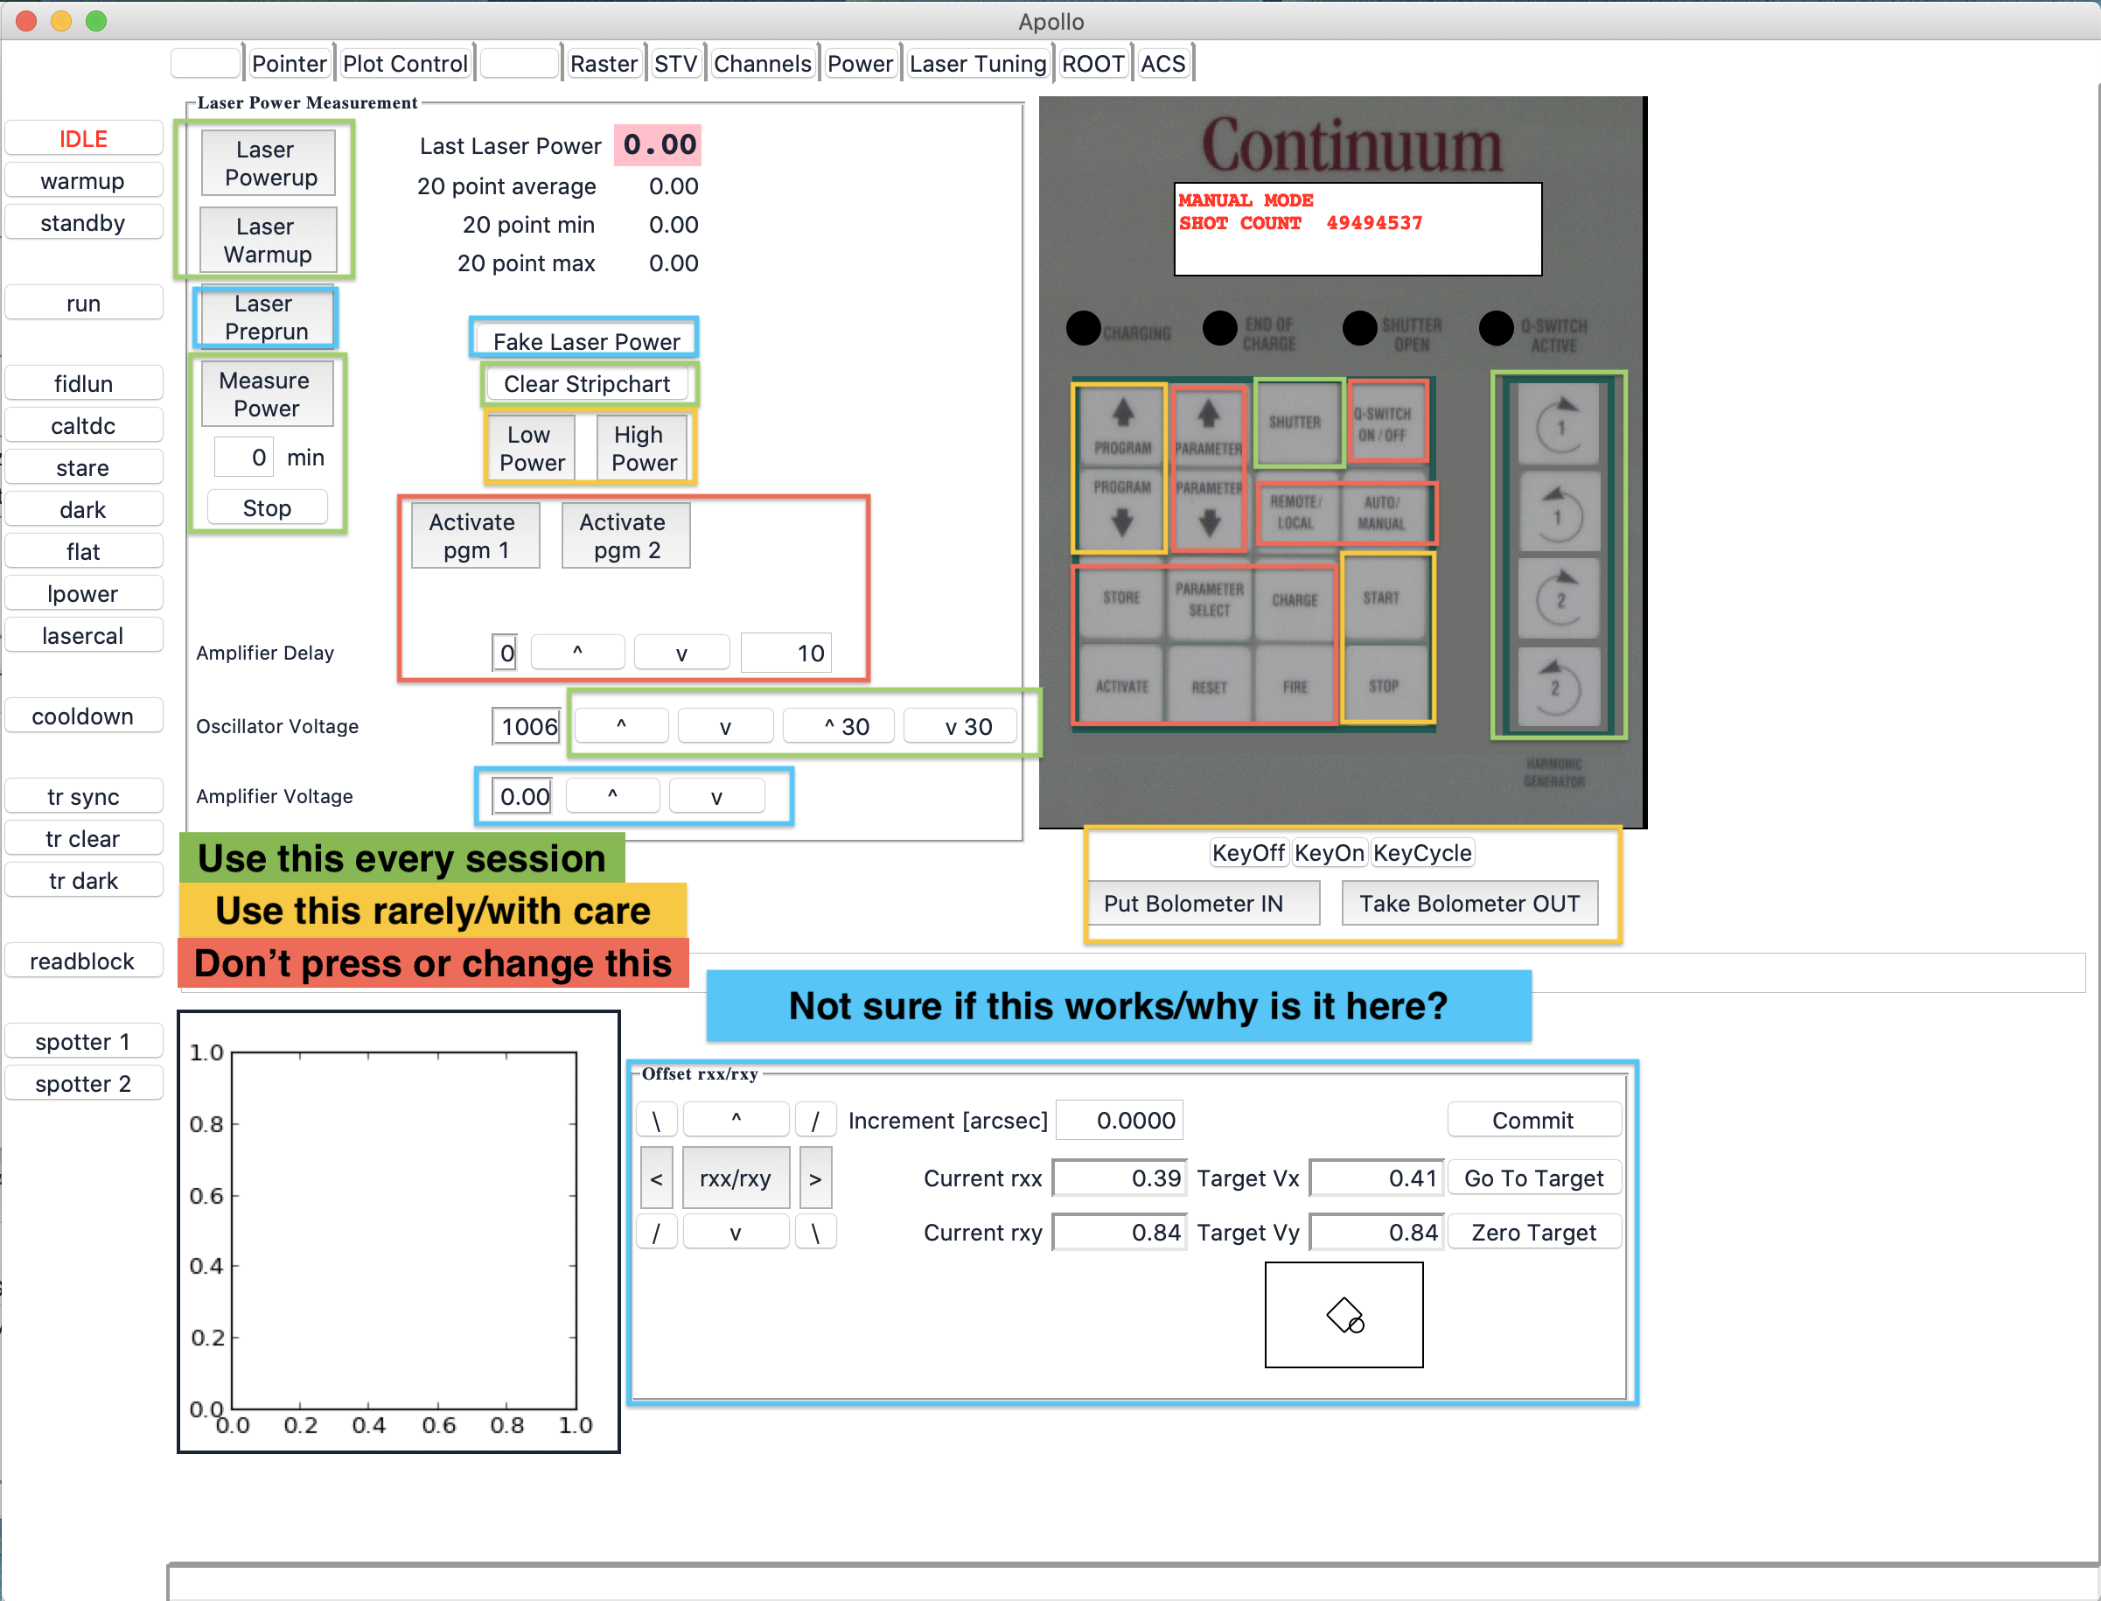Switch to the Channels tab
Screen dimensions: 2101x1601
pyautogui.click(x=762, y=64)
